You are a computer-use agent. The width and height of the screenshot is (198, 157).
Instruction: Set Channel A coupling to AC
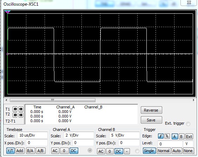[55, 151]
